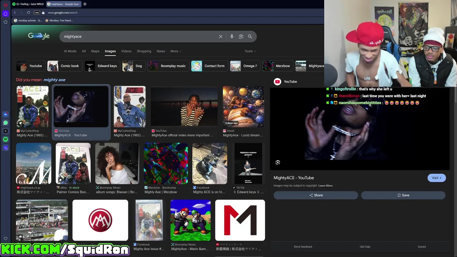The height and width of the screenshot is (257, 457).
Task: Click the Visit button in preview panel
Action: pyautogui.click(x=436, y=178)
